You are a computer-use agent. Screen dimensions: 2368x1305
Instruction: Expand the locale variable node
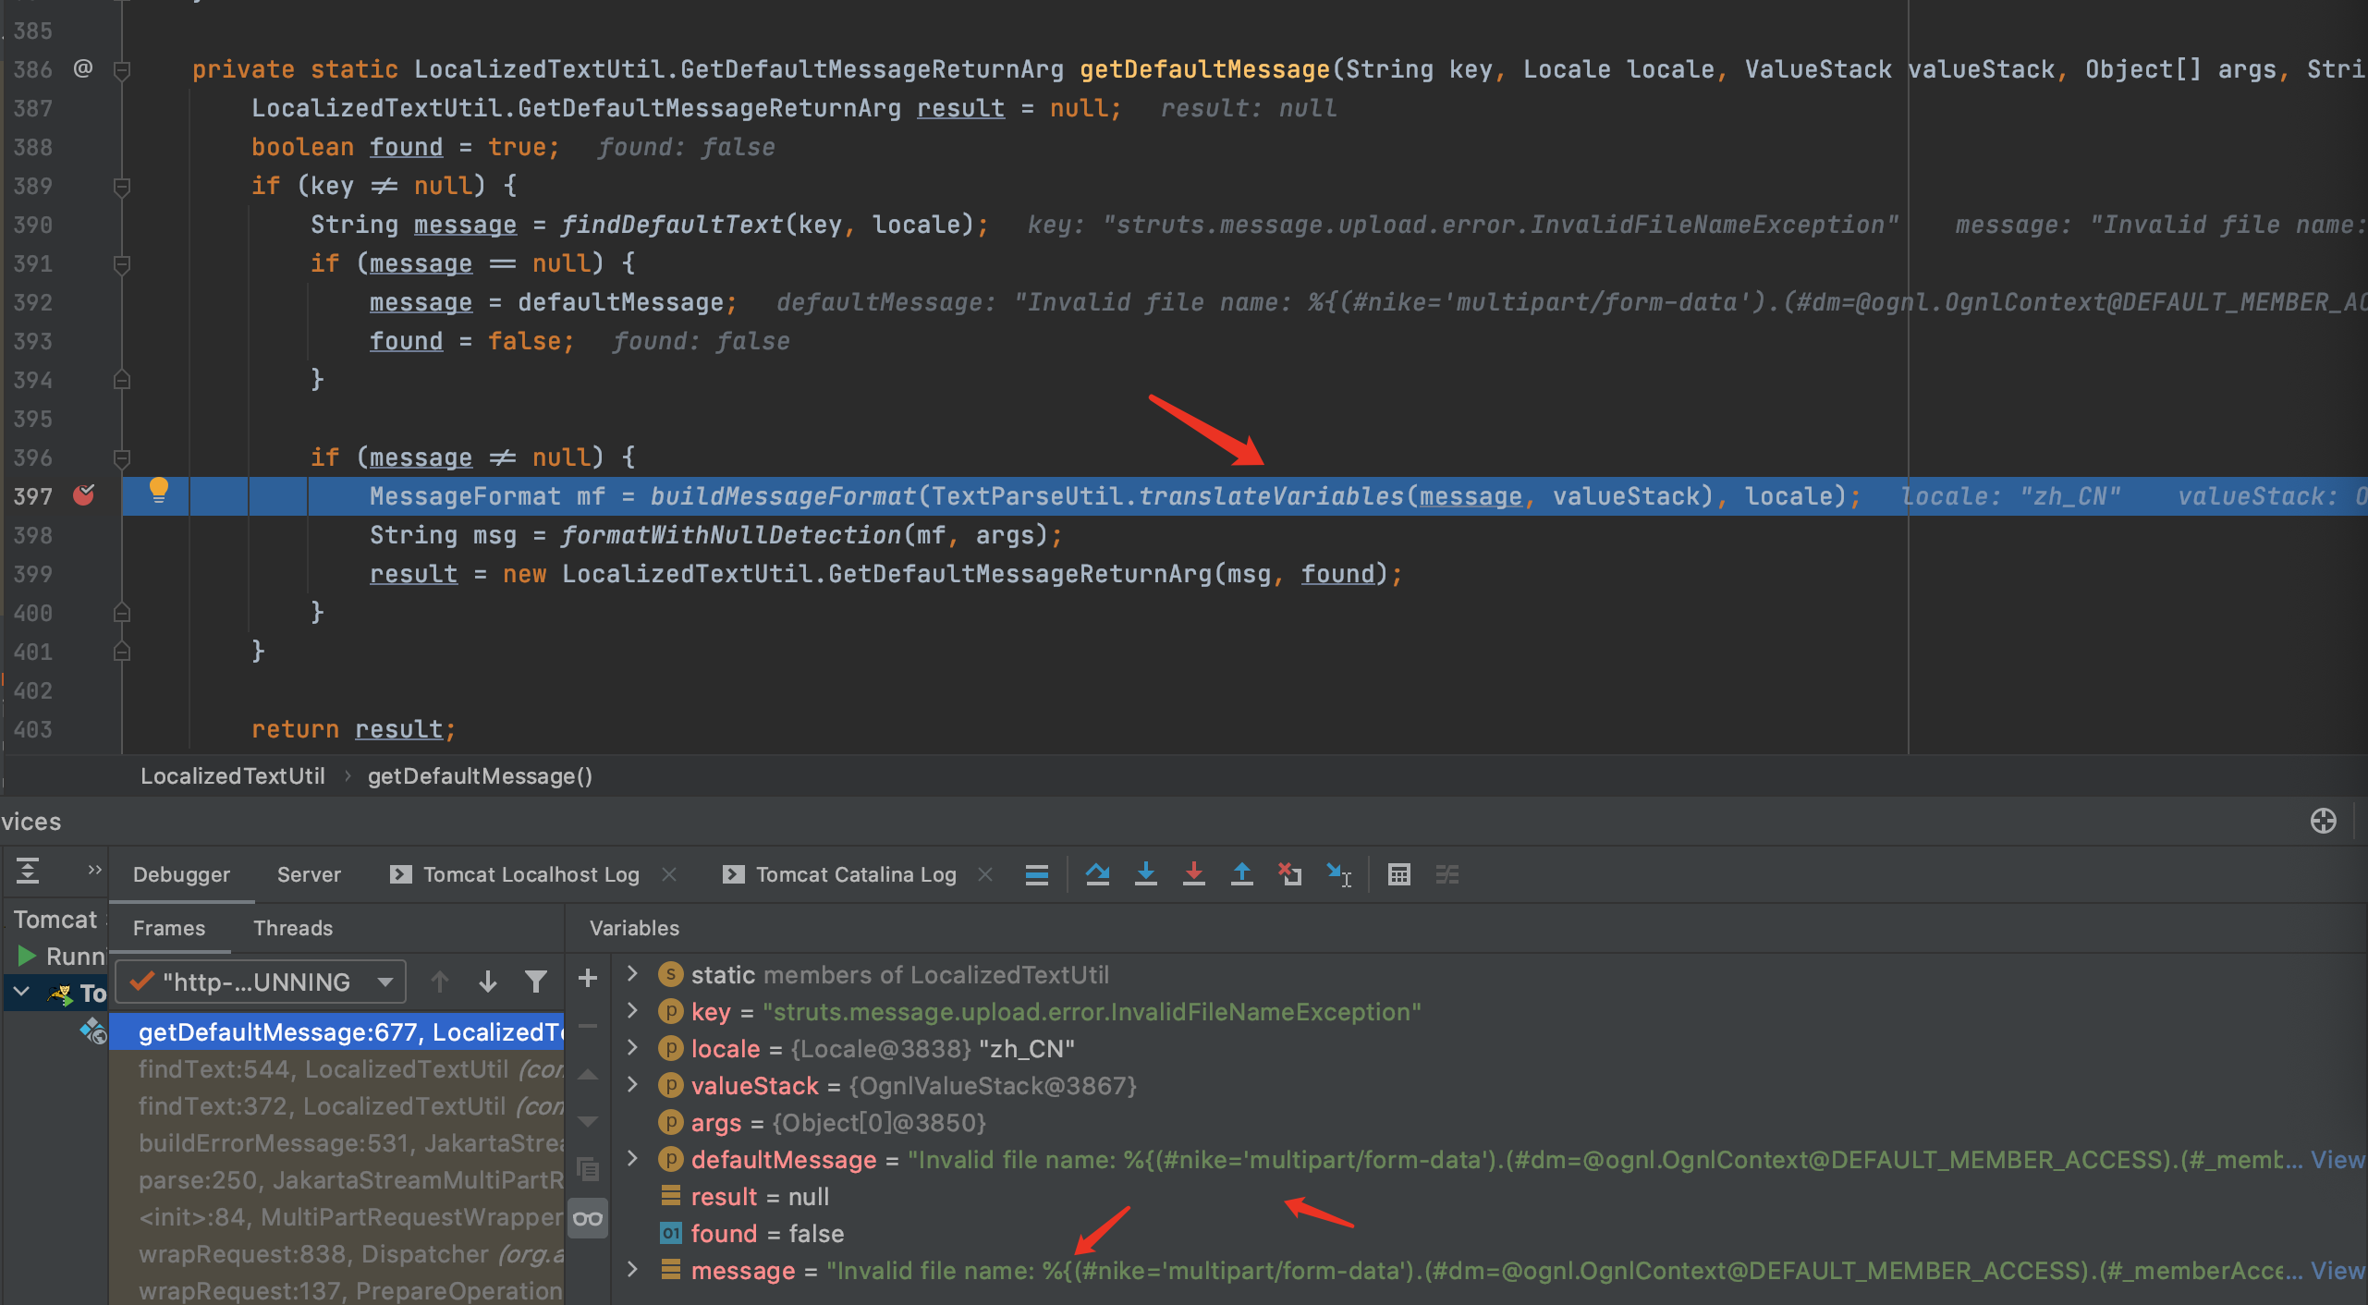[x=633, y=1048]
